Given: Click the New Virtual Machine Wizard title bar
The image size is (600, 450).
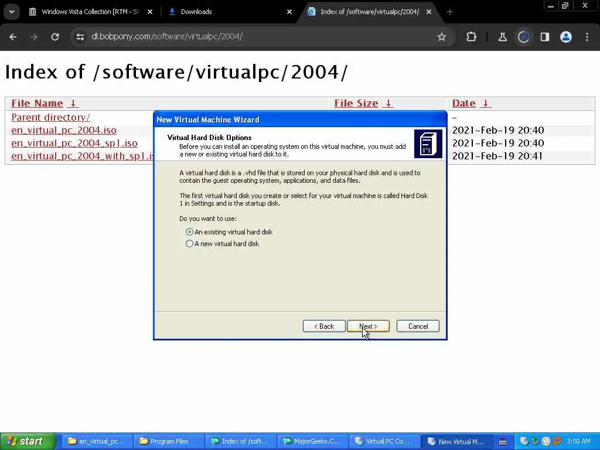Looking at the screenshot, I should pos(300,120).
